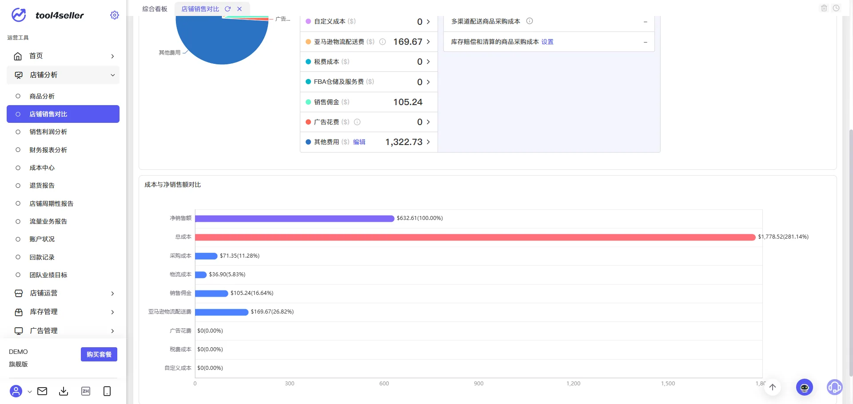Click the purple 净销售额 bar
Viewport: 853px width, 404px height.
pyautogui.click(x=295, y=218)
